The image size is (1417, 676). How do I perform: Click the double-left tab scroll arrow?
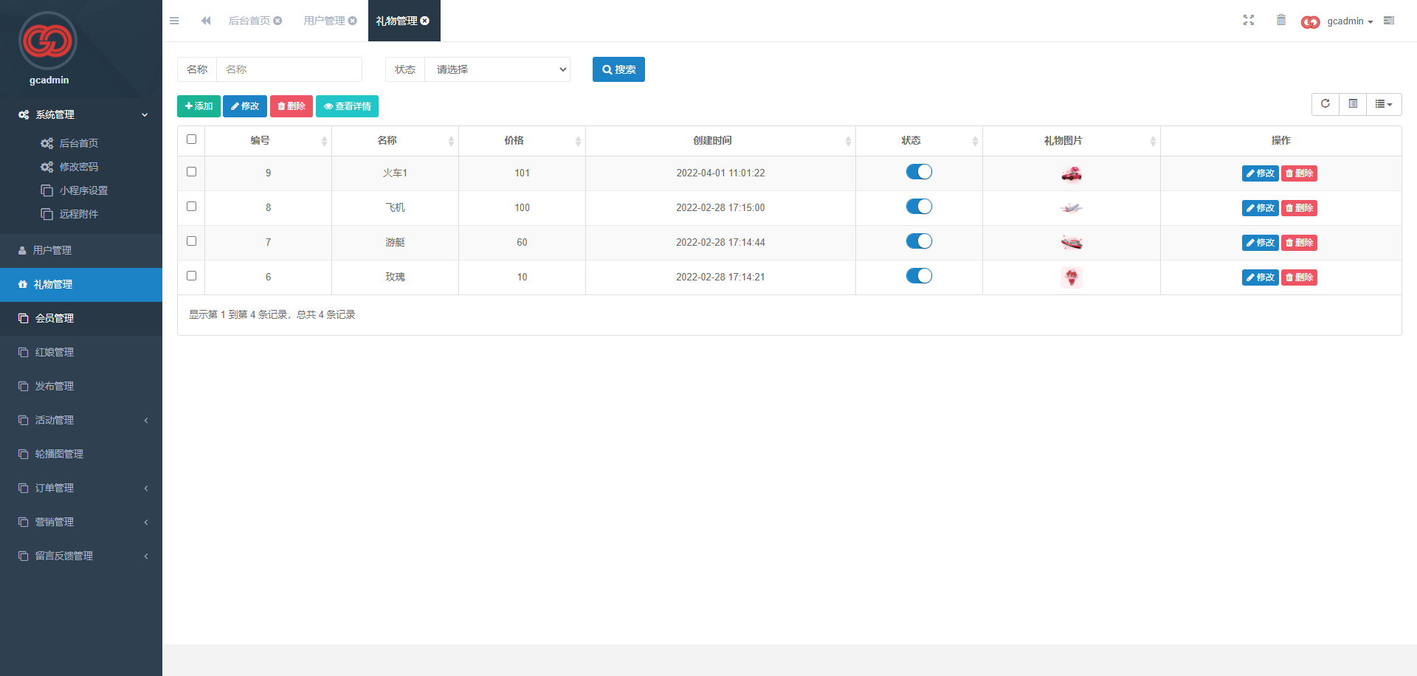(206, 21)
